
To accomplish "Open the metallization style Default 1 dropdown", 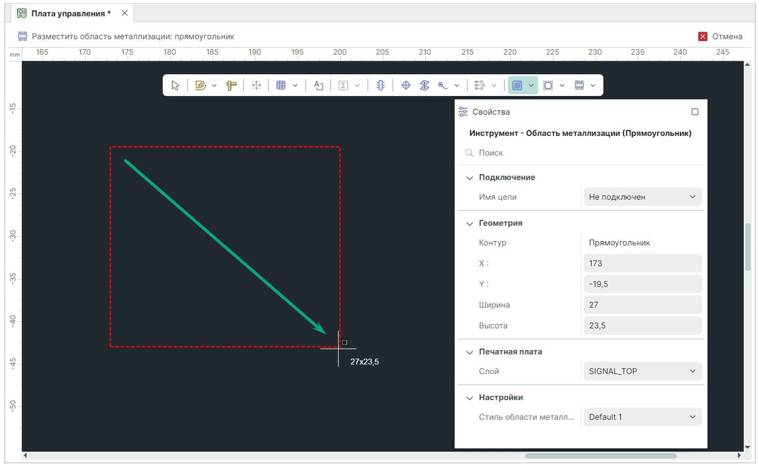I will point(642,417).
